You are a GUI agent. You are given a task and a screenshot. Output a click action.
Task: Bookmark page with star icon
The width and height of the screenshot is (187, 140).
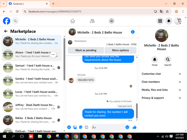click(x=167, y=12)
